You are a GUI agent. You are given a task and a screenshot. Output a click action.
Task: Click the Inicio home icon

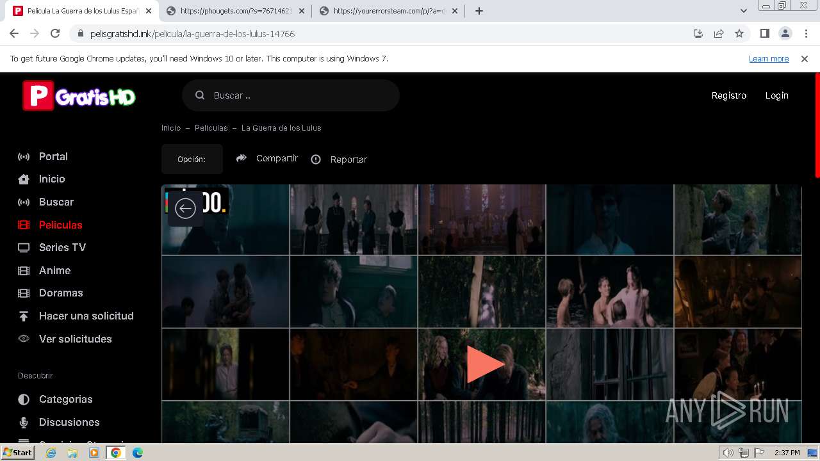[24, 179]
